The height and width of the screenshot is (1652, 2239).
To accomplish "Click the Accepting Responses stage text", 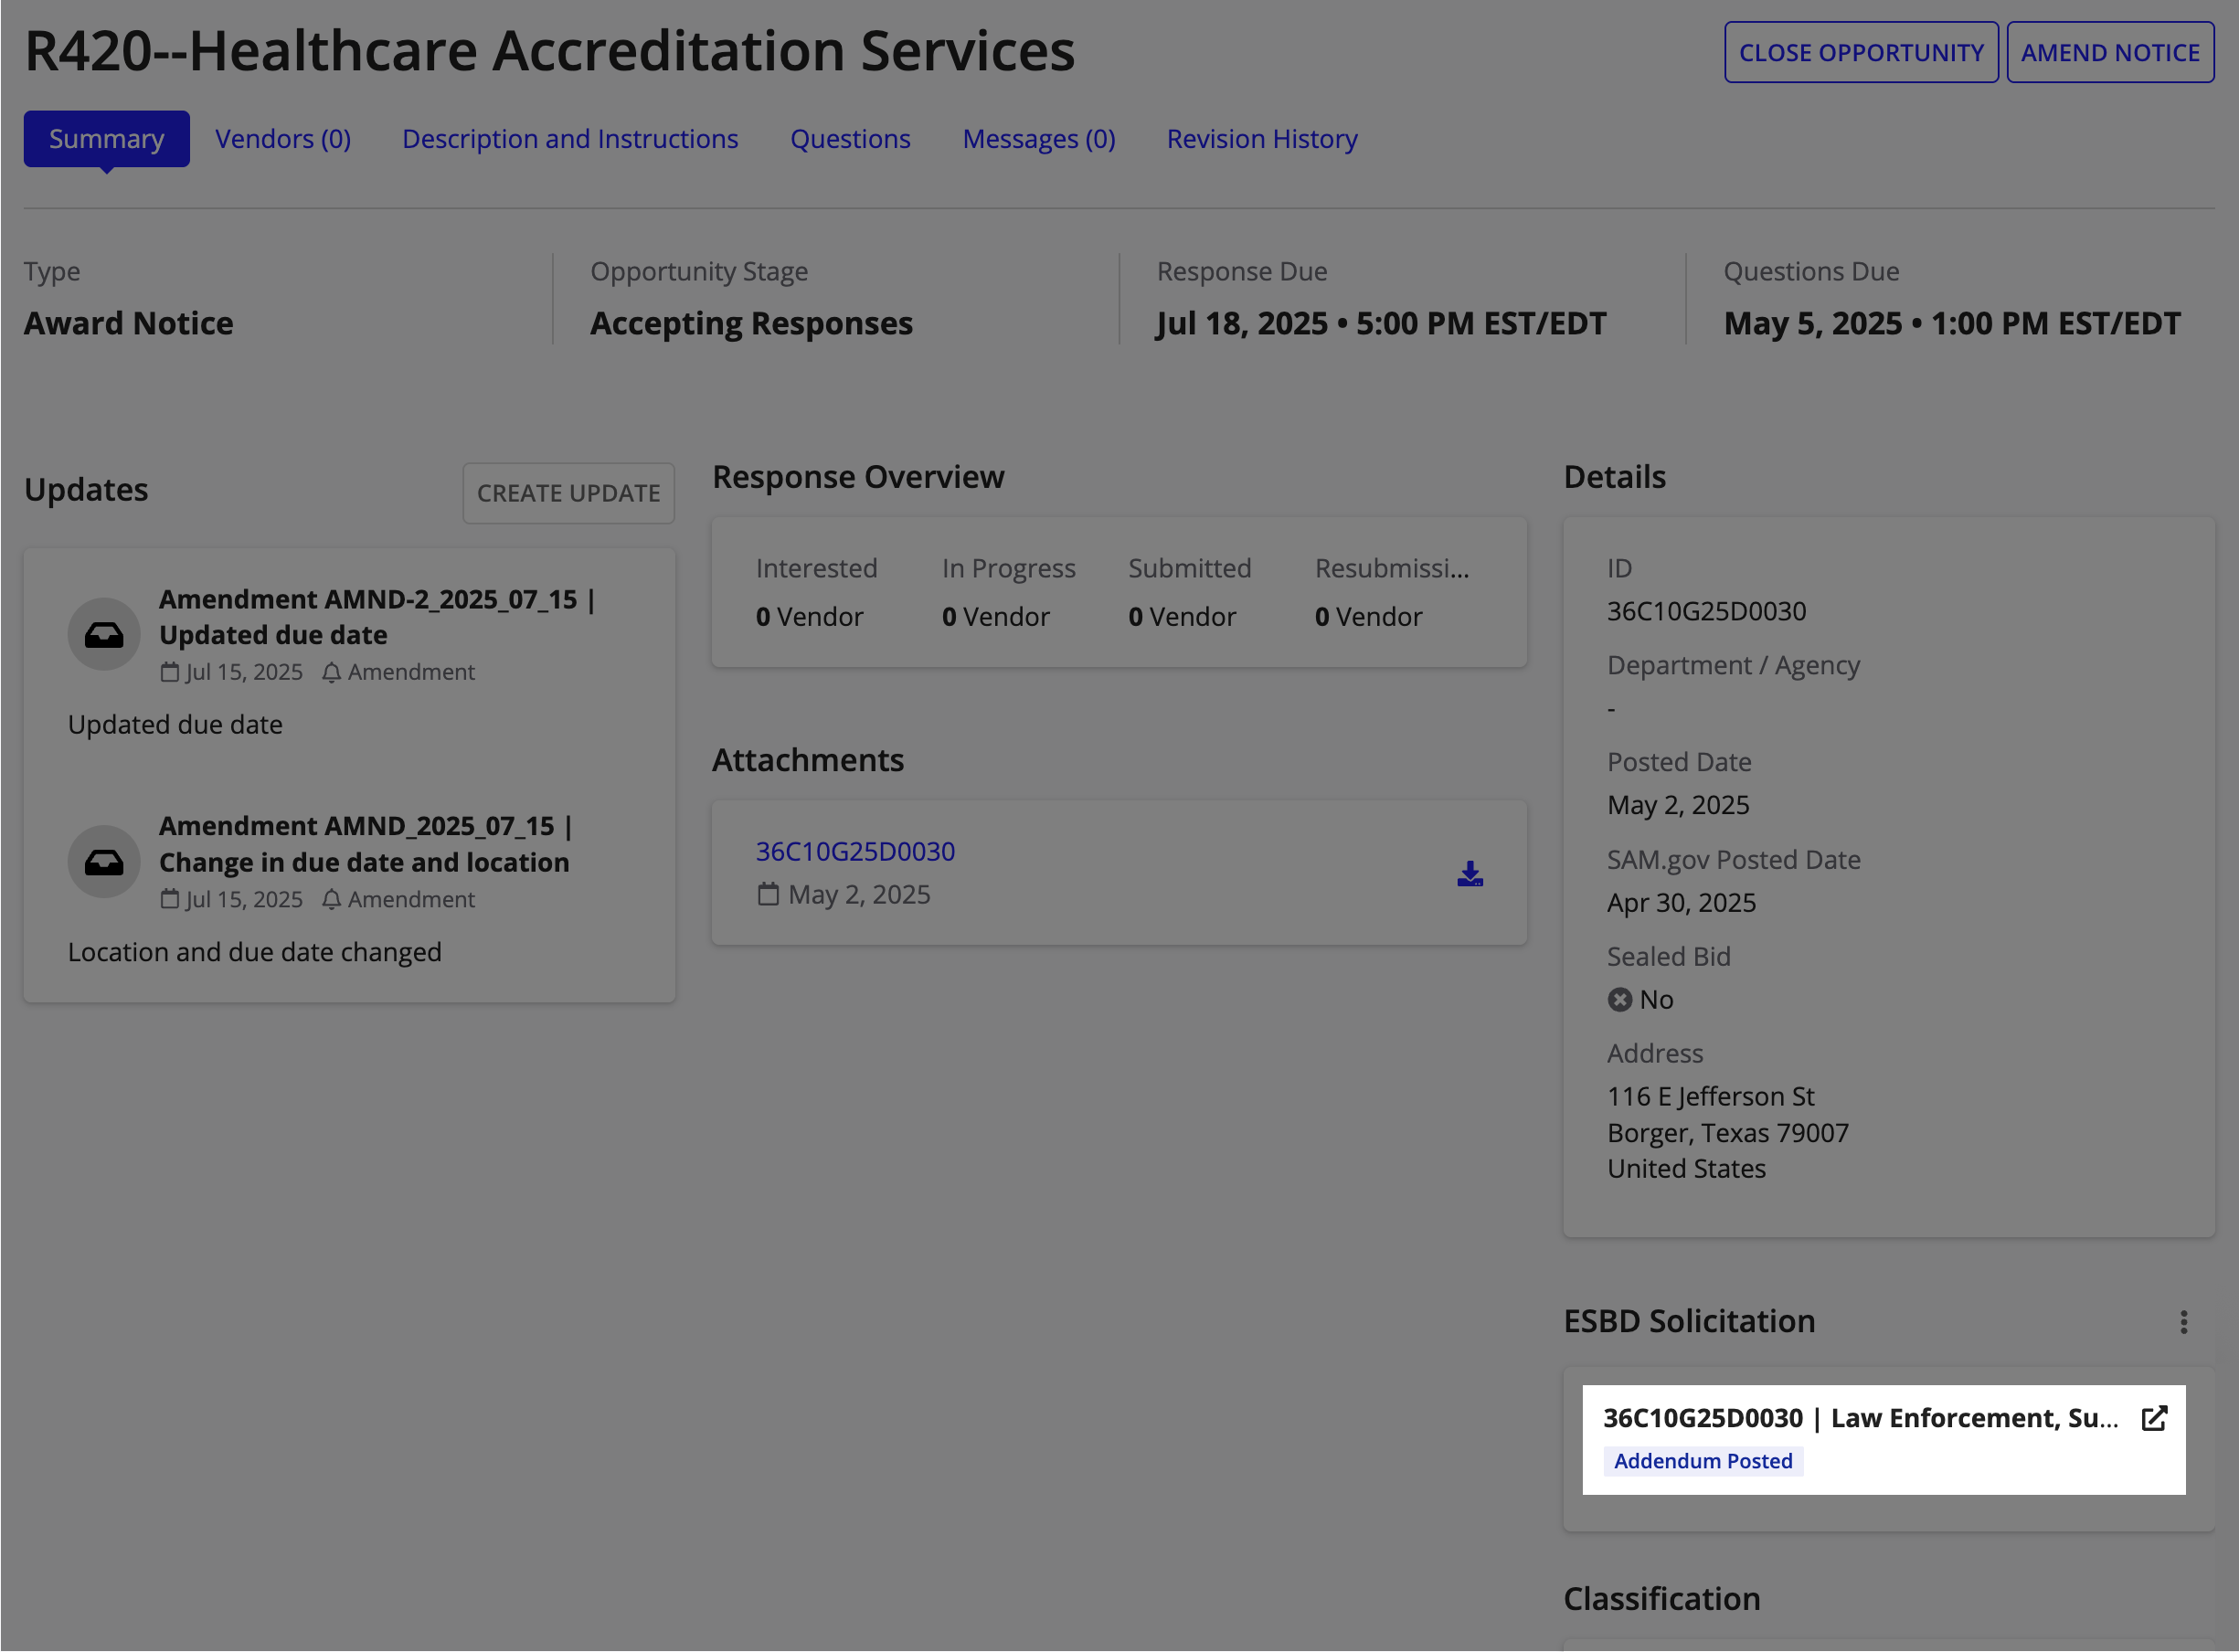I will (x=751, y=323).
